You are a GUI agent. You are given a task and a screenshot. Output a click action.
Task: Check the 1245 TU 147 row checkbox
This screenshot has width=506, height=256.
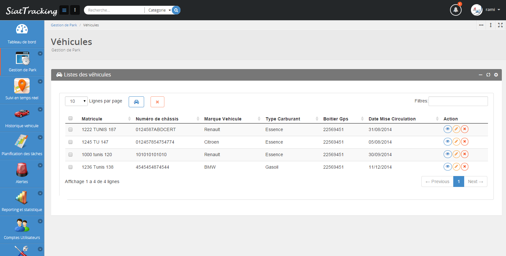(x=70, y=142)
